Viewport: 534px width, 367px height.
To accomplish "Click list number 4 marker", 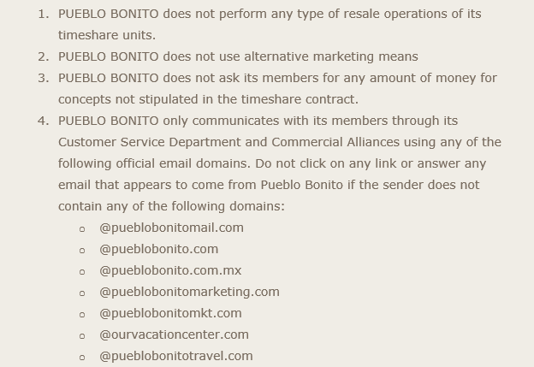I will 44,121.
